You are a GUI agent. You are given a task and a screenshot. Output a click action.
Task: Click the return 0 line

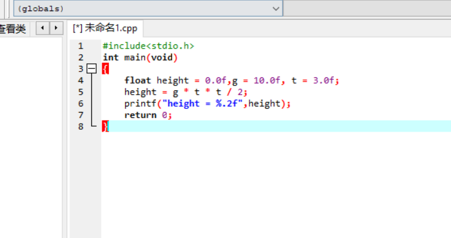click(x=148, y=115)
